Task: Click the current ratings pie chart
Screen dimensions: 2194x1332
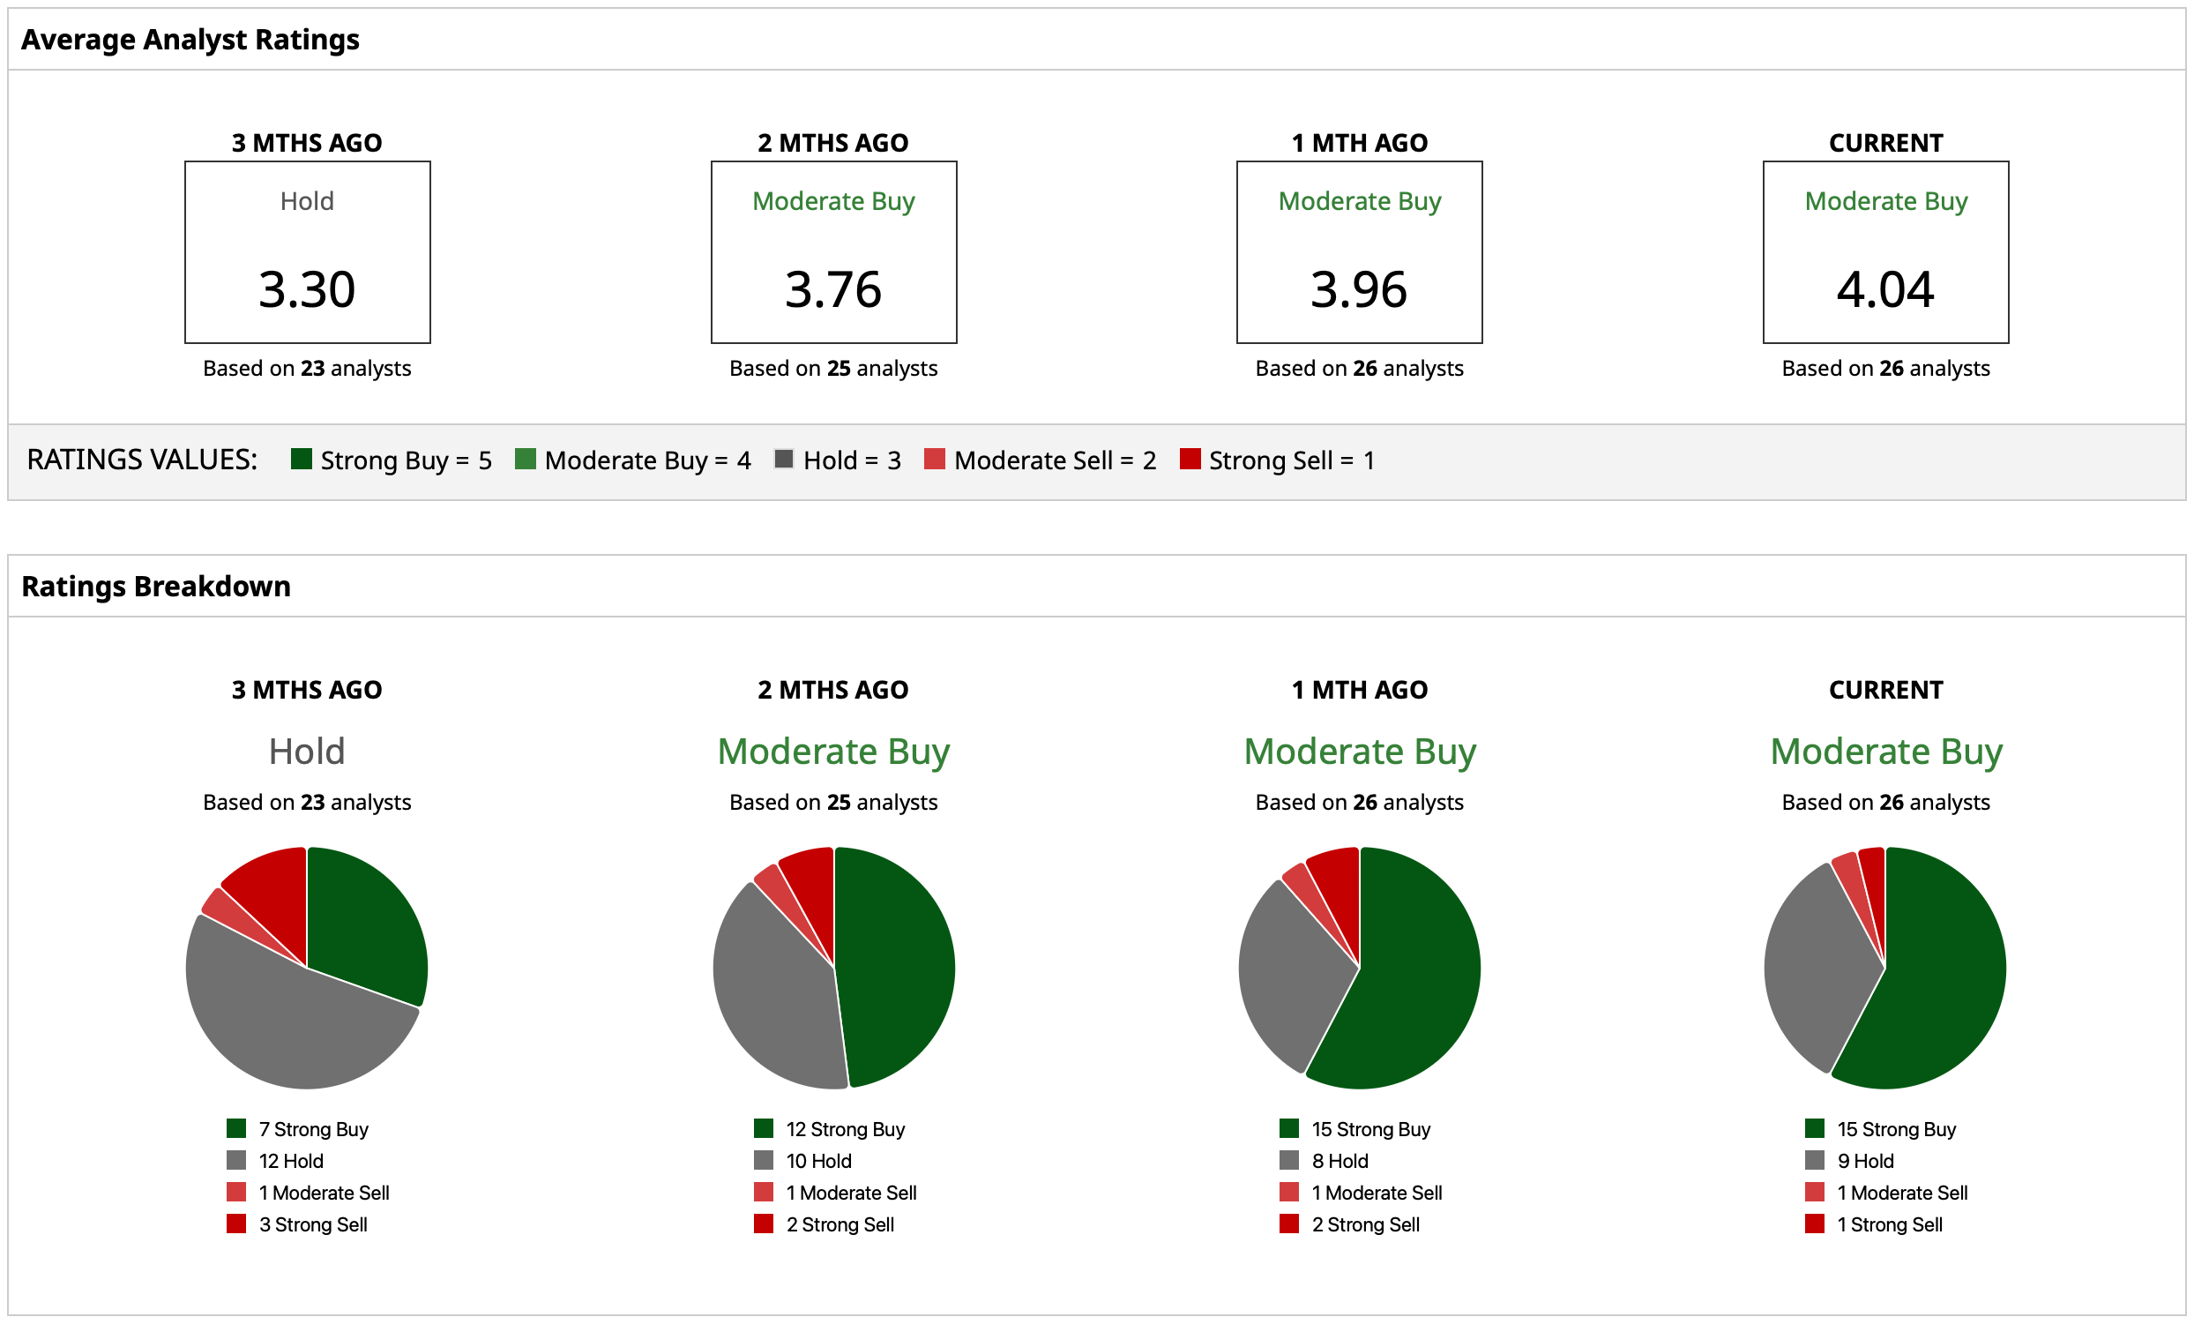Action: pos(1885,968)
